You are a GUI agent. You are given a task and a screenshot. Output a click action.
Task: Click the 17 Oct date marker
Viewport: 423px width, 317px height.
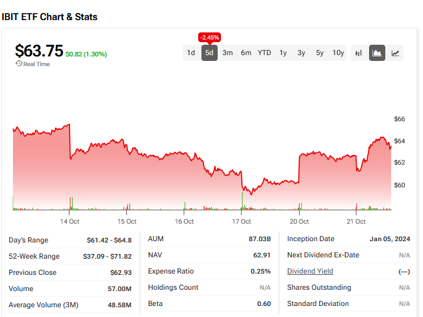coord(242,221)
